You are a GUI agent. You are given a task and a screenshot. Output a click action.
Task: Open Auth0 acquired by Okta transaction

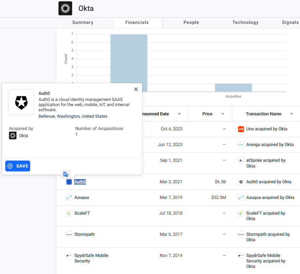coord(269,182)
